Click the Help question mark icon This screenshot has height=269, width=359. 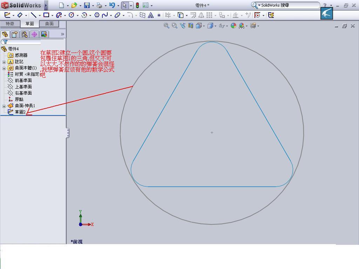click(325, 5)
